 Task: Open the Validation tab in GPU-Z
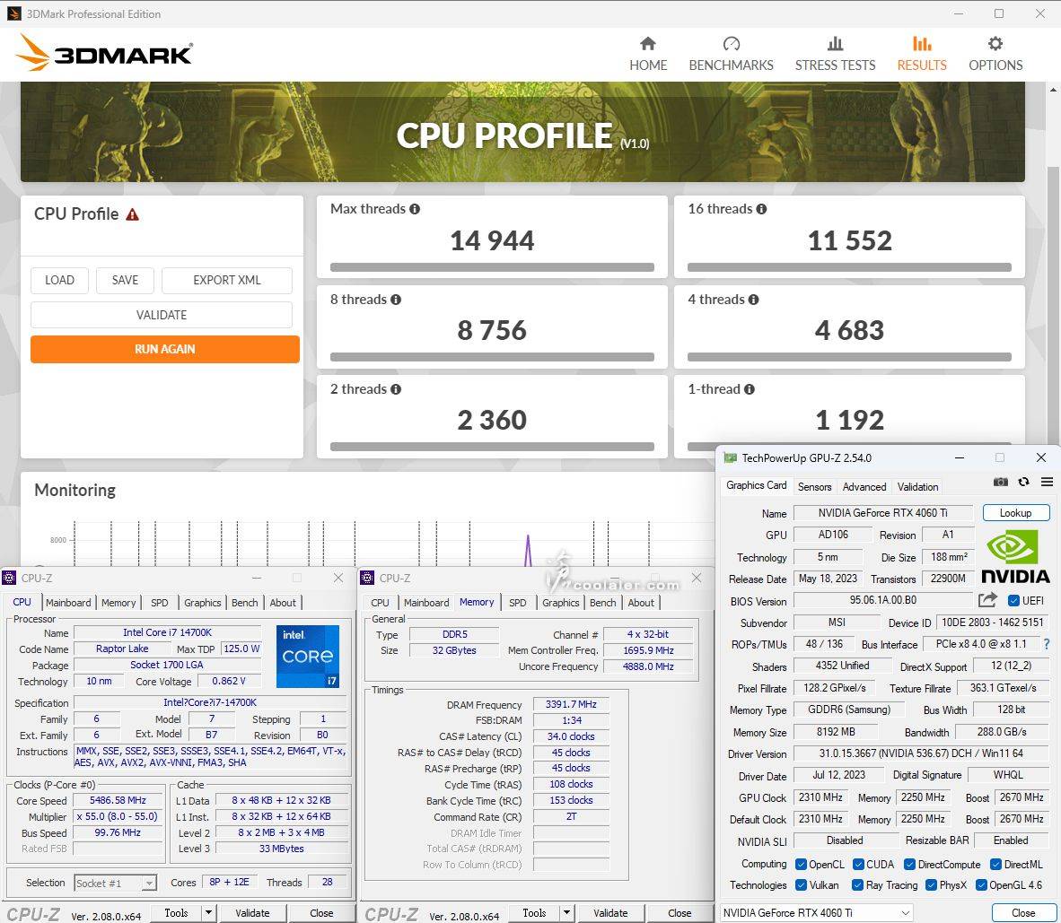tap(917, 487)
